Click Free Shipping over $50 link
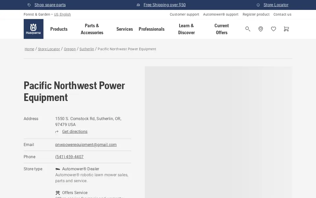The width and height of the screenshot is (316, 198). [x=165, y=5]
